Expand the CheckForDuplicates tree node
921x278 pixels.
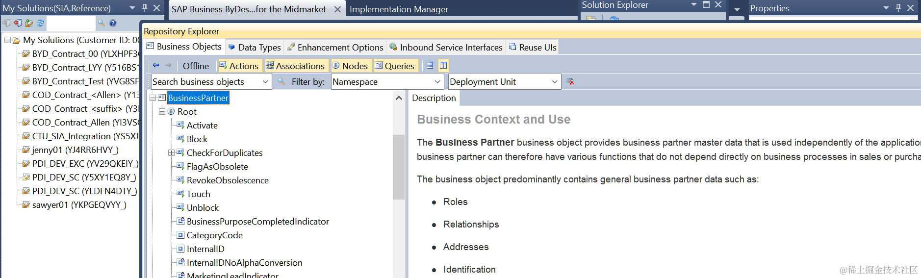(171, 152)
